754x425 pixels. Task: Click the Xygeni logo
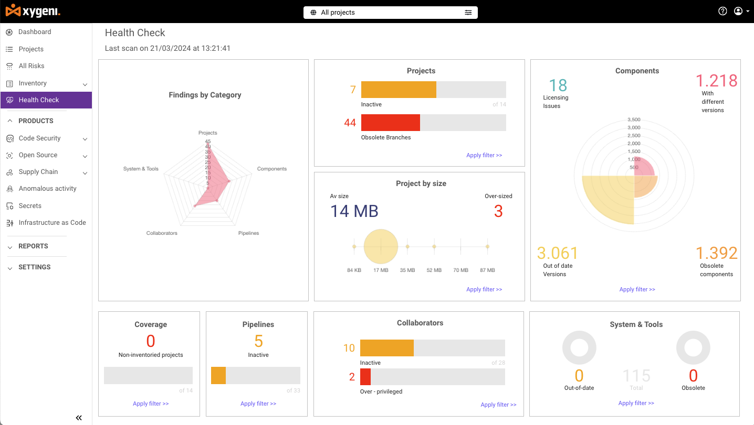[x=33, y=11]
